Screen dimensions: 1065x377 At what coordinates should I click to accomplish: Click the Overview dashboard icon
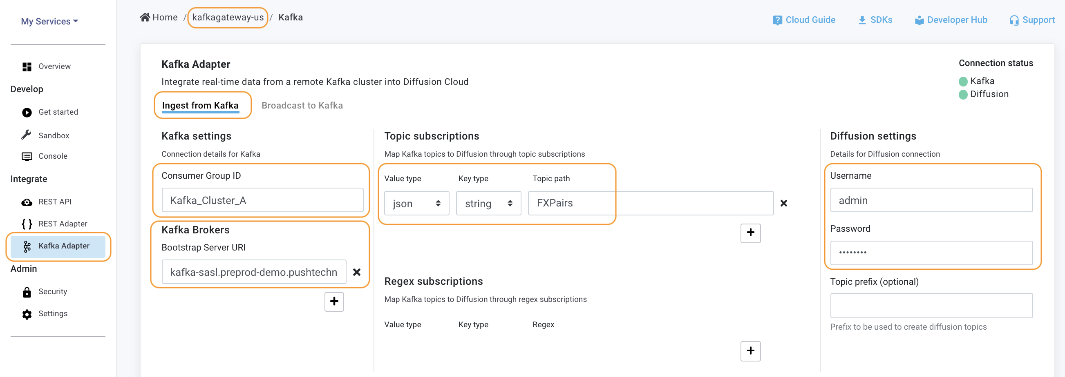[27, 67]
